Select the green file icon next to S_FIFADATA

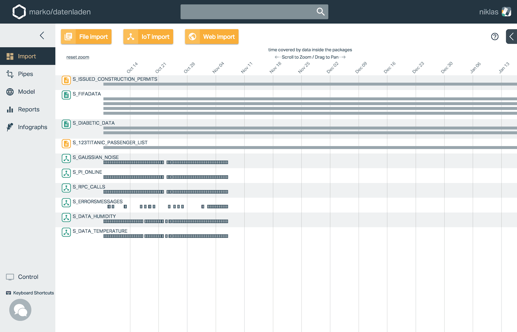pyautogui.click(x=66, y=95)
